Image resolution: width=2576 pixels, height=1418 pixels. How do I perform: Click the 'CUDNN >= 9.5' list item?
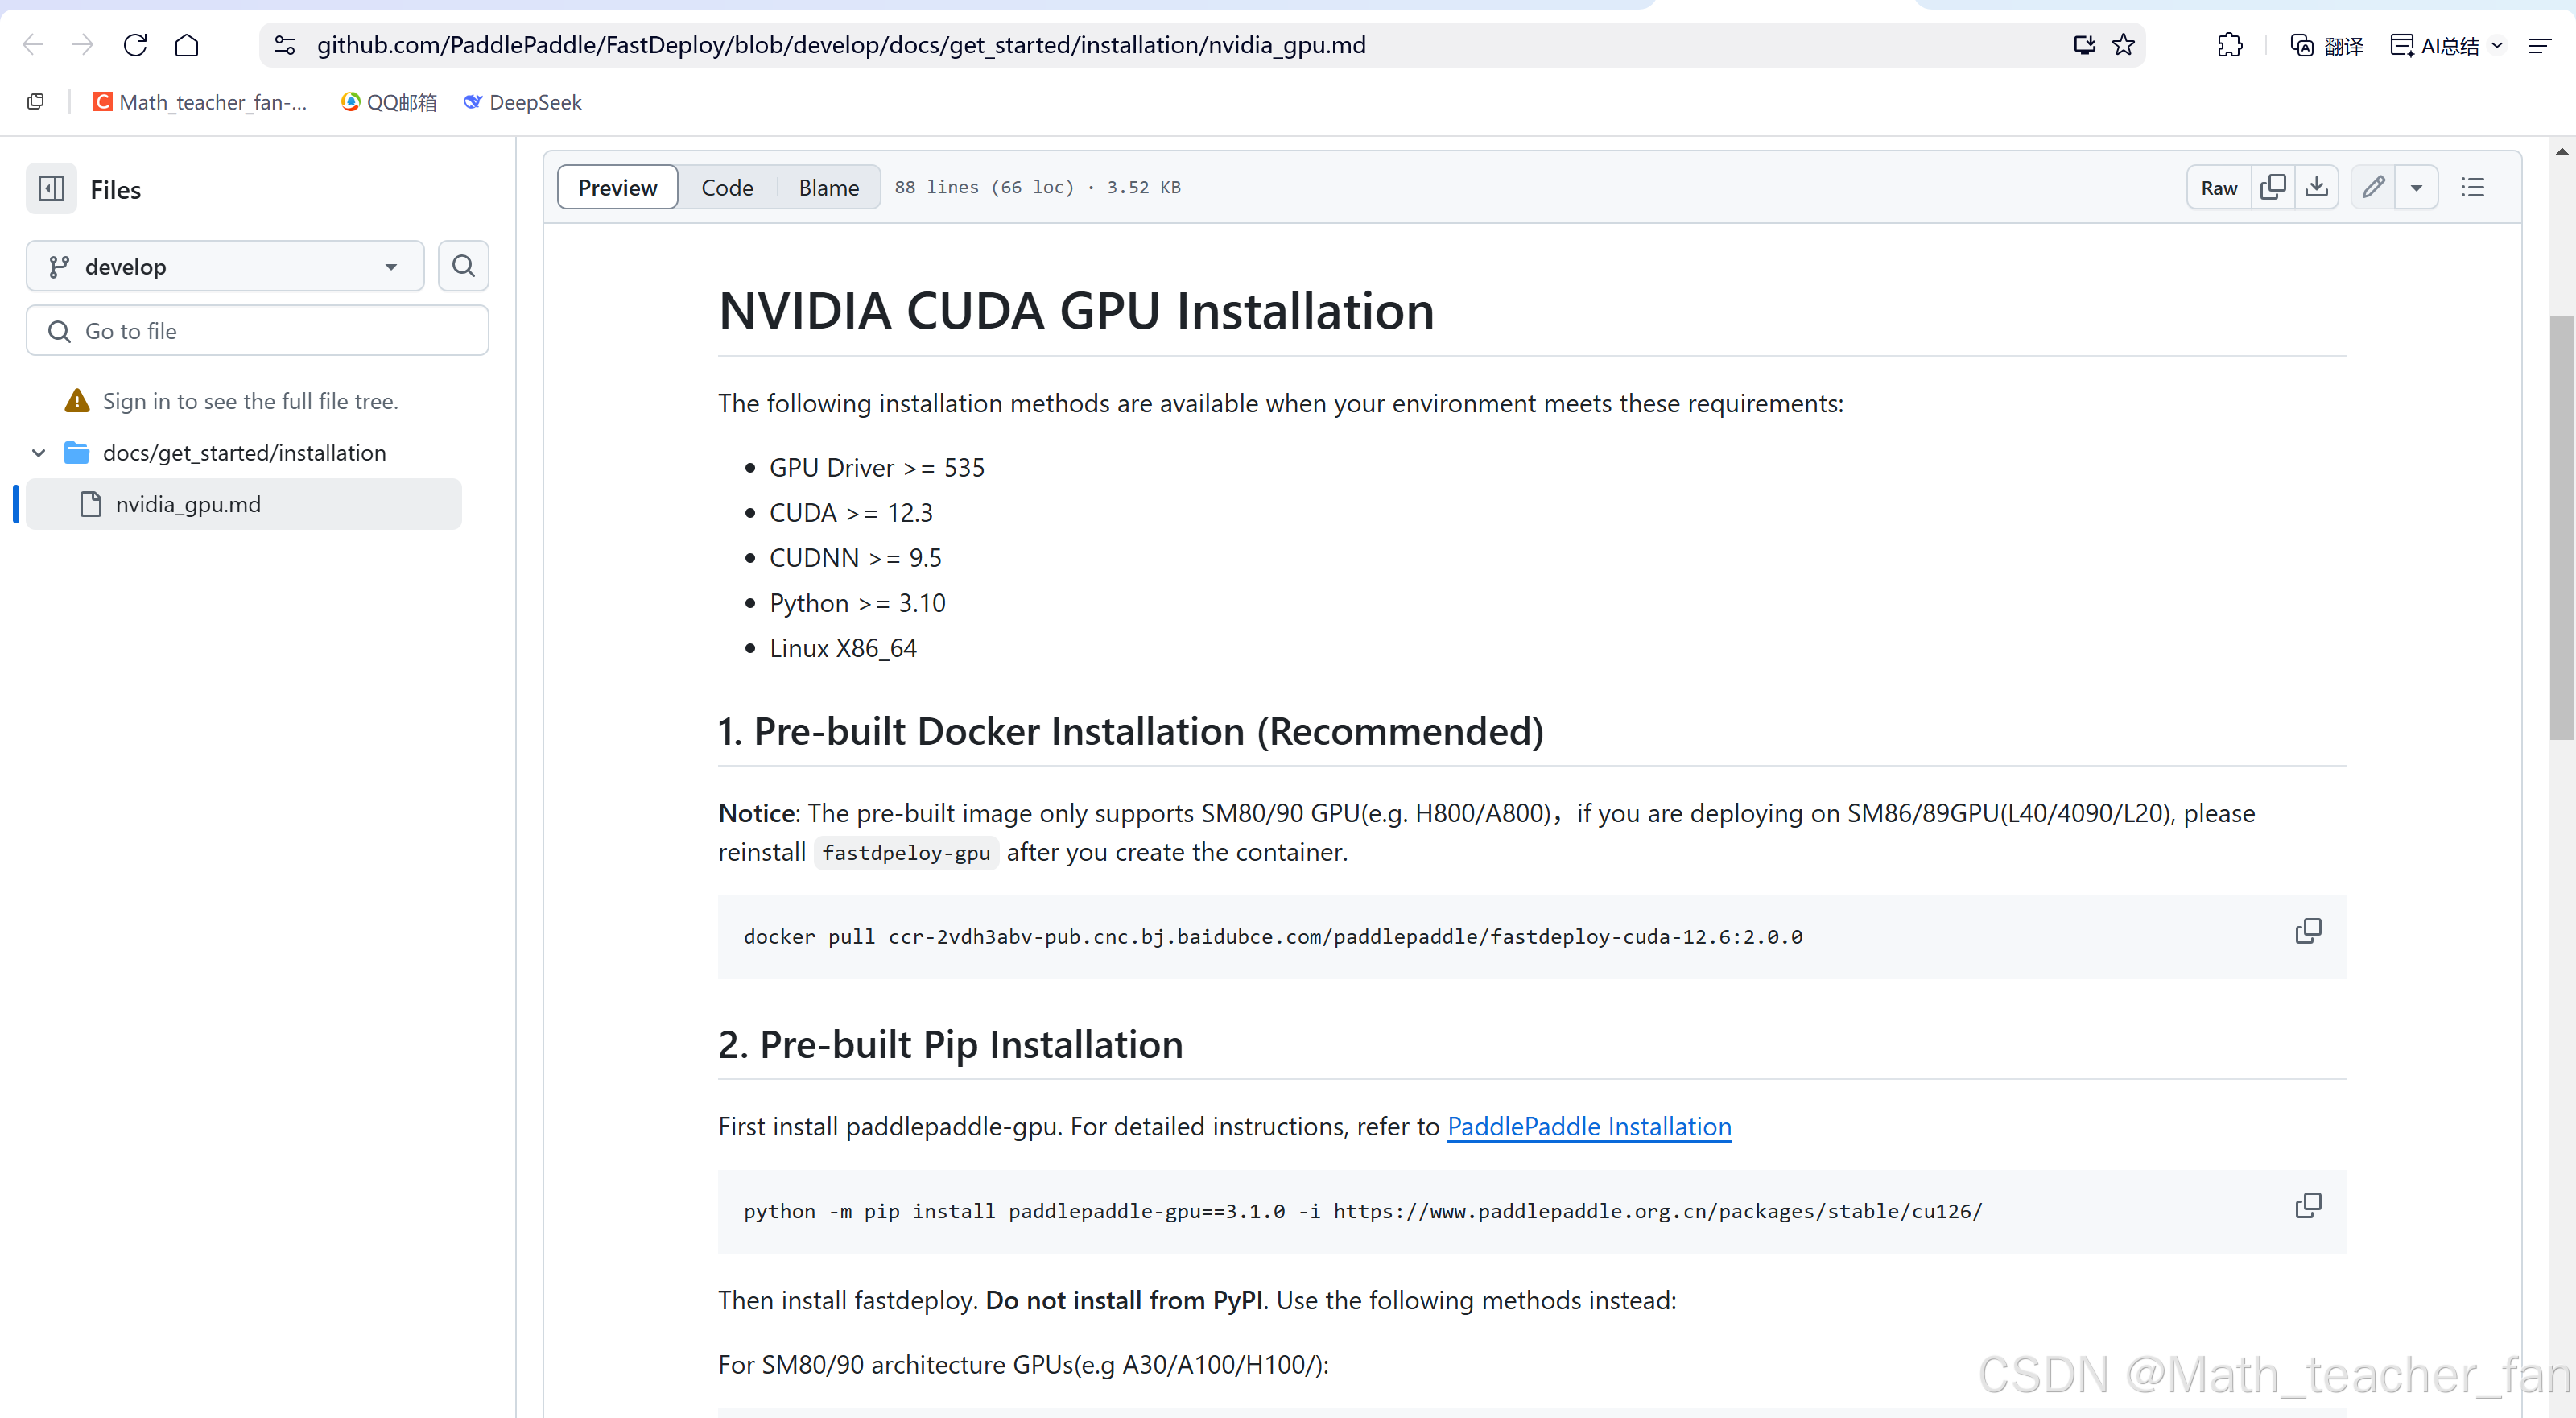tap(855, 557)
